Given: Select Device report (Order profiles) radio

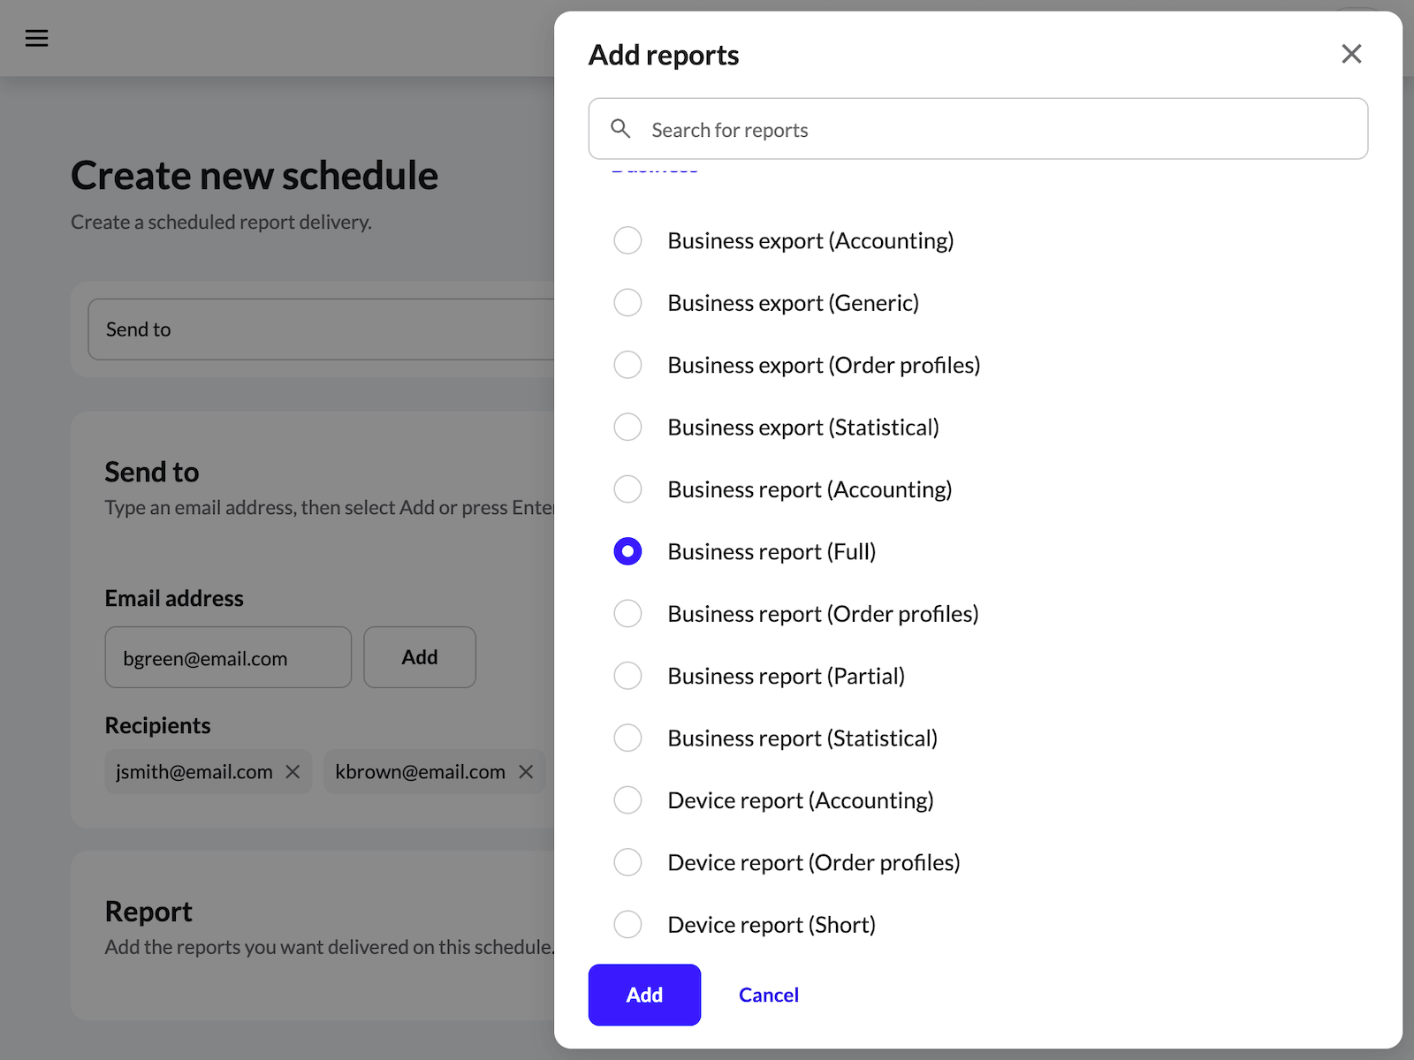Looking at the screenshot, I should pos(627,862).
